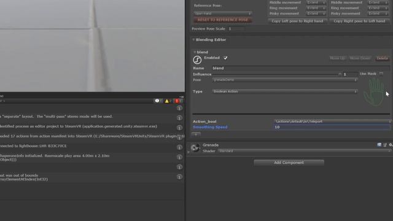The height and width of the screenshot is (221, 393).
Task: Click the Smoothing Speed value field
Action: [332, 127]
